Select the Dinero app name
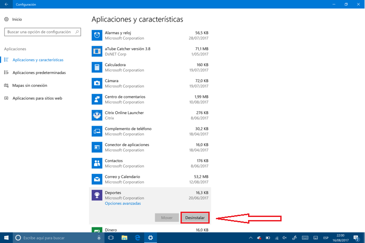 point(111,230)
